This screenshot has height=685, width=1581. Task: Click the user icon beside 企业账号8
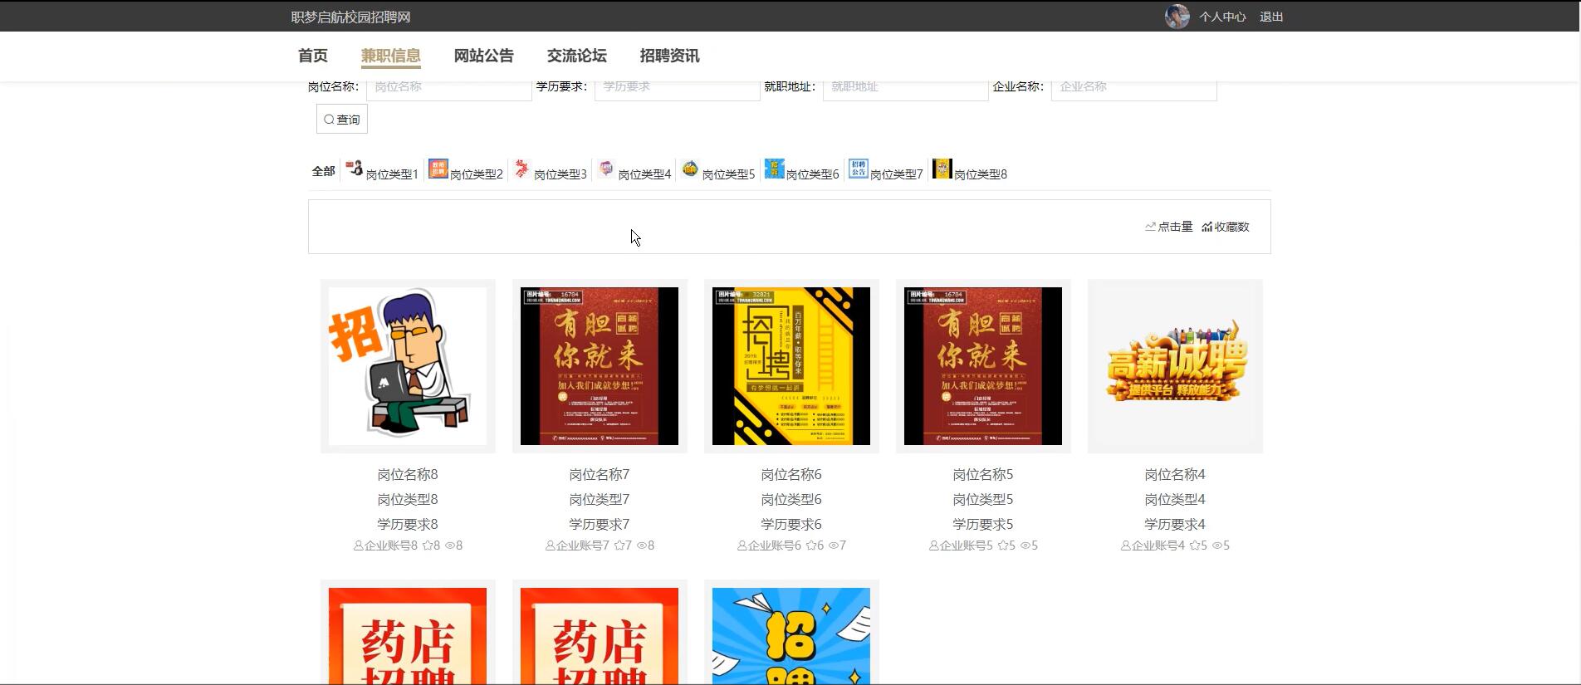(x=359, y=546)
